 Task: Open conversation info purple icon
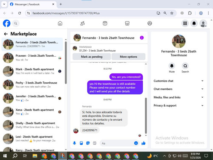142,38
